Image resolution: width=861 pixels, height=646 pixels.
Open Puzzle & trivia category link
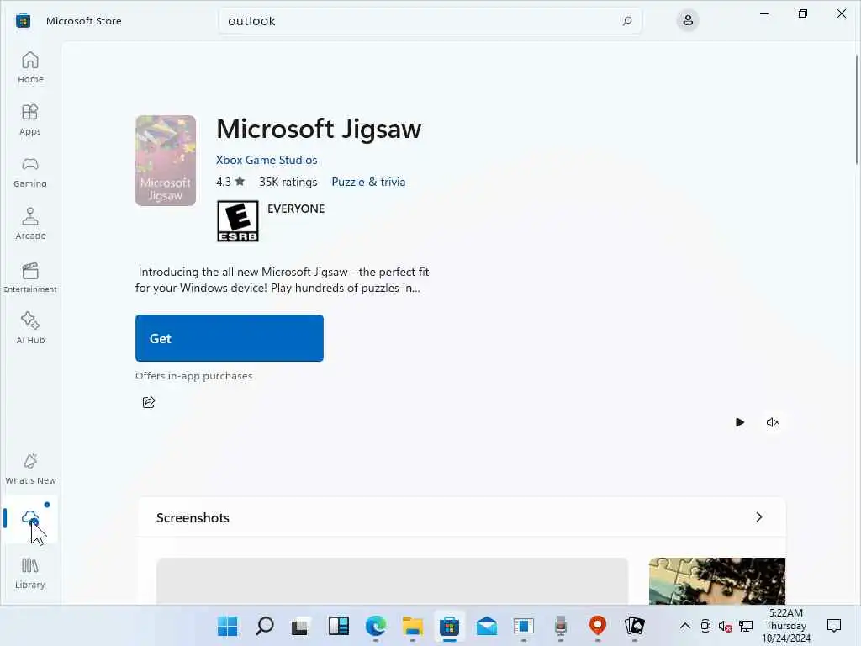[368, 182]
